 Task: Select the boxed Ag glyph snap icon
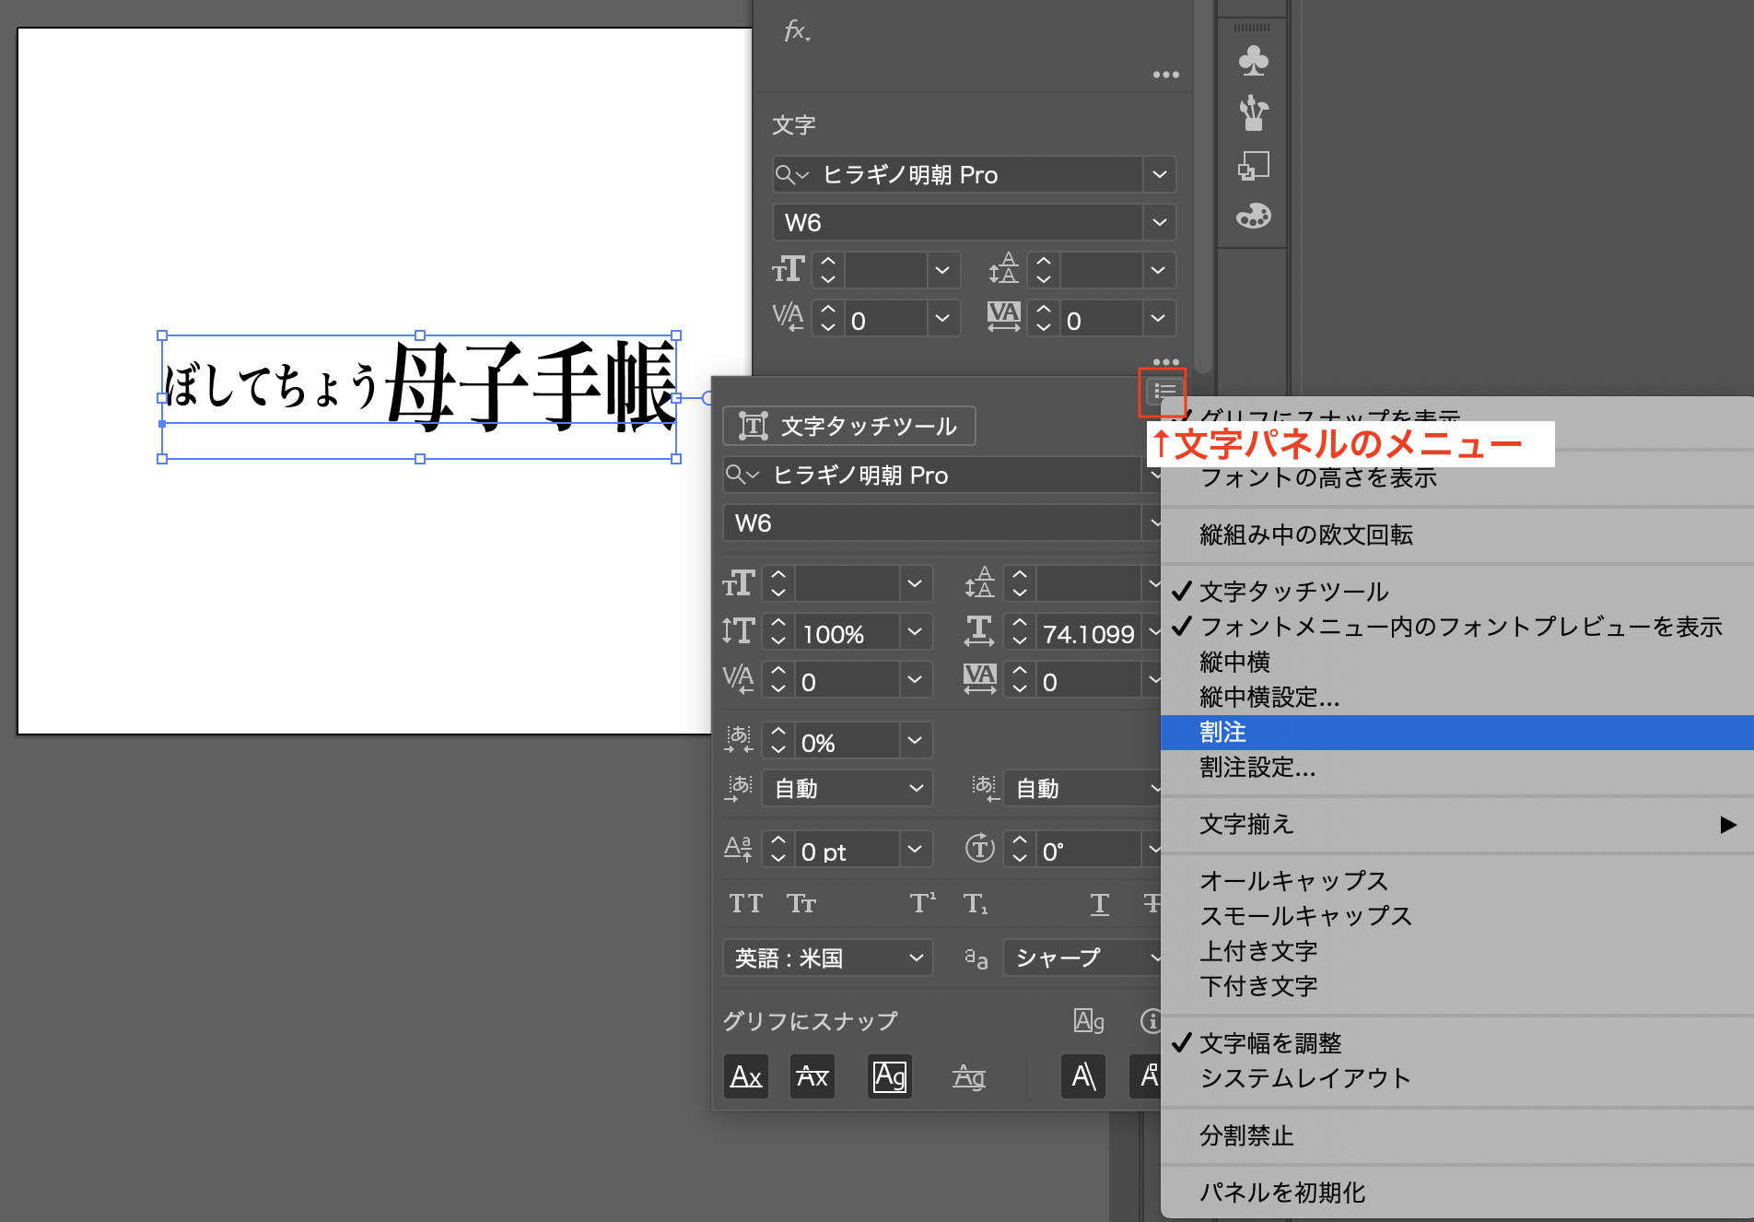(x=888, y=1076)
